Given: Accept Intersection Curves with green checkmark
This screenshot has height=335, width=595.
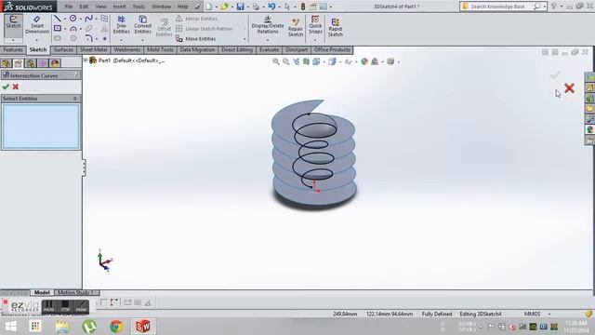Looking at the screenshot, I should (x=6, y=87).
